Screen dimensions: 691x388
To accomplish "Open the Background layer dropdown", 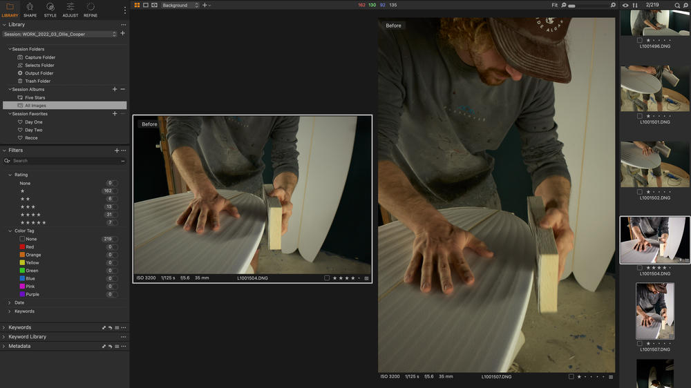I will pos(180,5).
